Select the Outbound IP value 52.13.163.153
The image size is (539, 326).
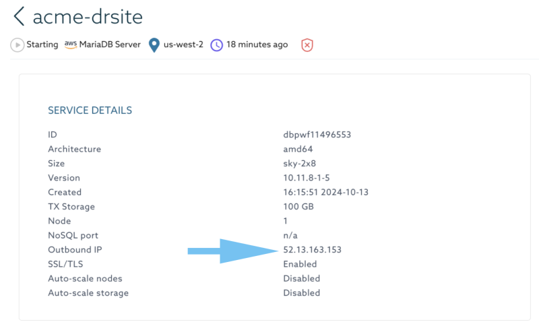tap(312, 250)
